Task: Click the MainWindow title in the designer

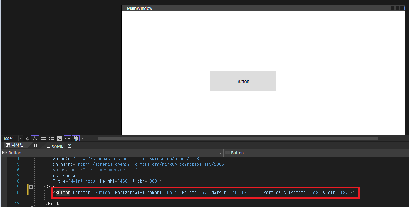Action: [x=139, y=8]
